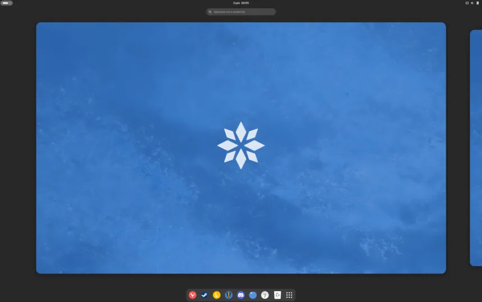Open Steam from the dock
482x302 pixels.
205,295
